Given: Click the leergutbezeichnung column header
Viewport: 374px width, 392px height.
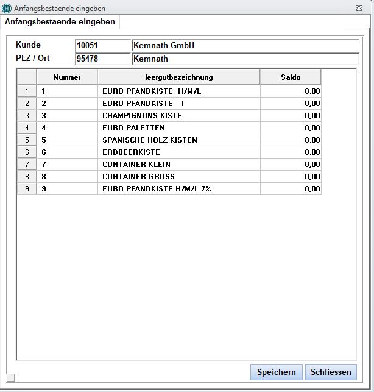Looking at the screenshot, I should (178, 77).
